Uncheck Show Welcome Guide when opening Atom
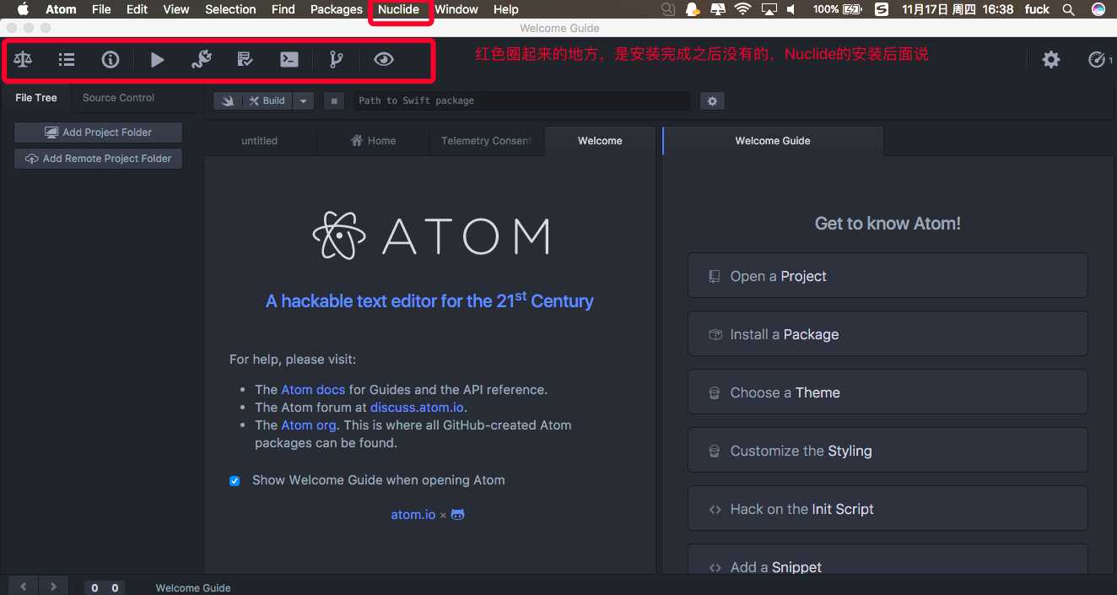 pyautogui.click(x=235, y=481)
